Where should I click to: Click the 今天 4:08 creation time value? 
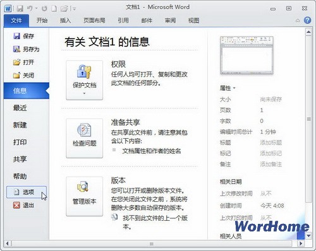coord(272,206)
